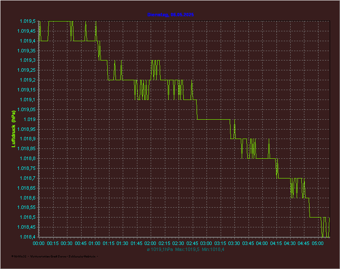Click the y-axis value 1.018,7

point(28,178)
